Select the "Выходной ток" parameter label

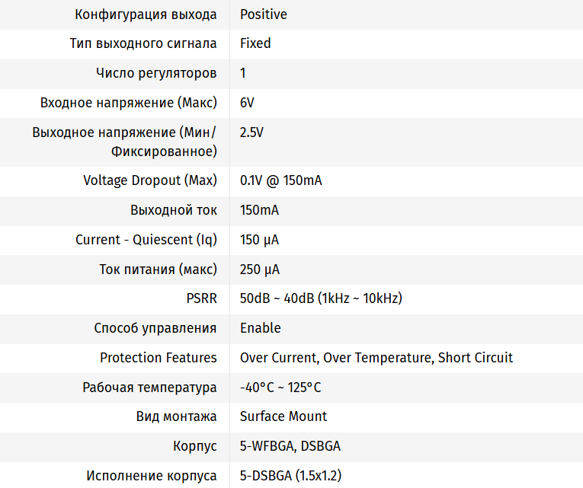pyautogui.click(x=174, y=210)
